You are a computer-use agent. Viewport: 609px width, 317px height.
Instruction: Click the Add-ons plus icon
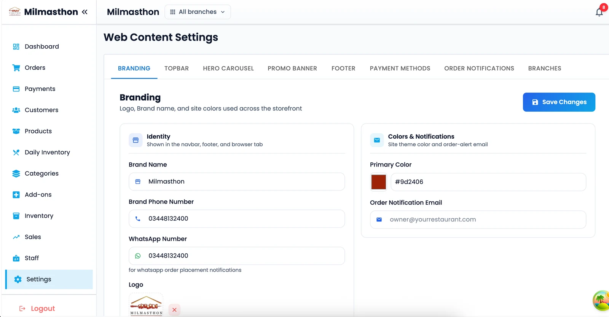[16, 195]
